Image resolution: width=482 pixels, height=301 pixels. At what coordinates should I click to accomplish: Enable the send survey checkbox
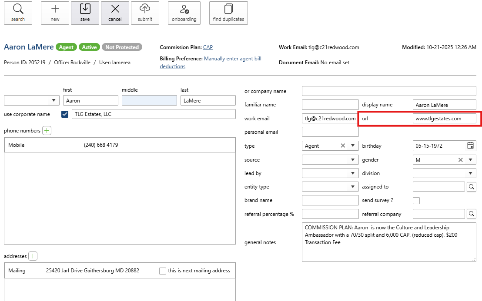(x=416, y=201)
